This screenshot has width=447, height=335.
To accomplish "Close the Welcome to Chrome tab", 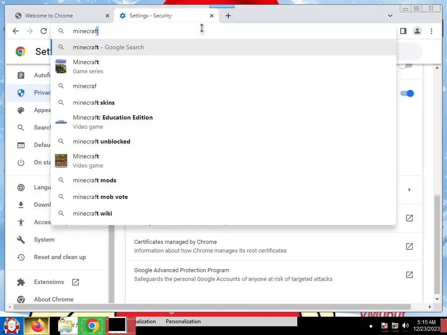I will 107,16.
